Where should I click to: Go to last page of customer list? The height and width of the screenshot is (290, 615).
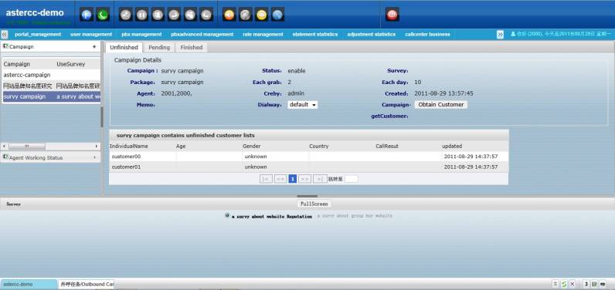320,179
